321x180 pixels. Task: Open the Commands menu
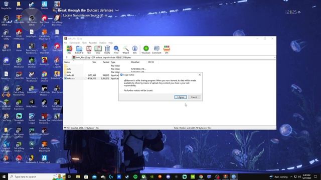(75, 43)
